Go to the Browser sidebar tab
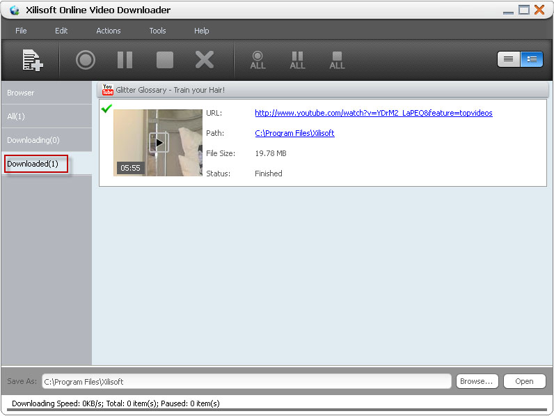The height and width of the screenshot is (416, 554). click(21, 93)
